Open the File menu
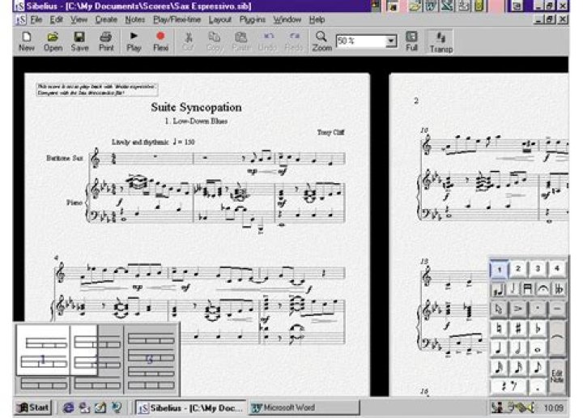Viewport: 583px width, 418px height. [36, 19]
